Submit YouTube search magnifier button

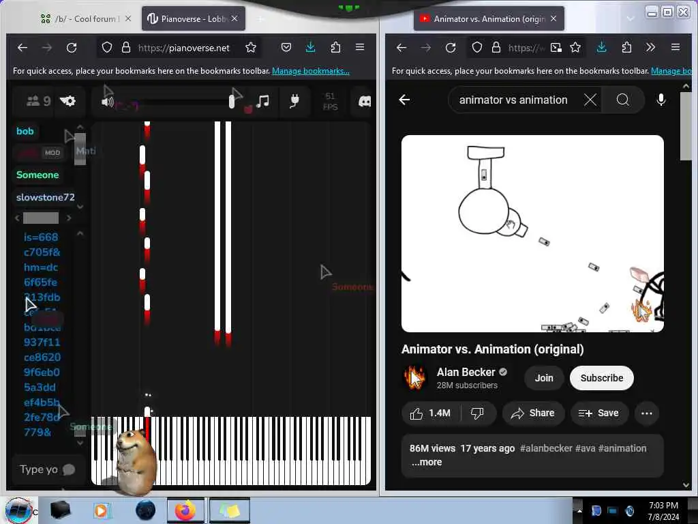623,100
